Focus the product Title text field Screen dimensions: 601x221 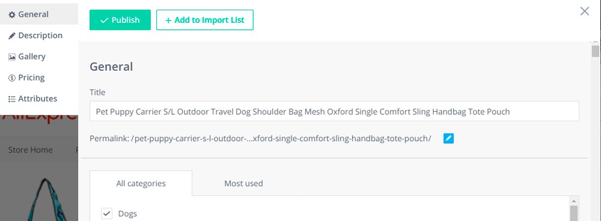tap(334, 112)
